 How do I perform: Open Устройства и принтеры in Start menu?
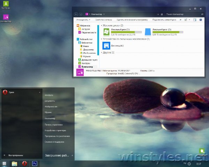[55, 130]
